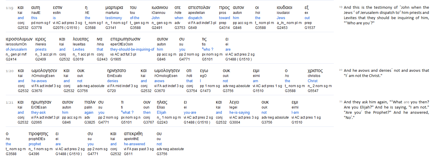Click the Greek word μαρτυρια
432x158 pixels.
pos(114,8)
